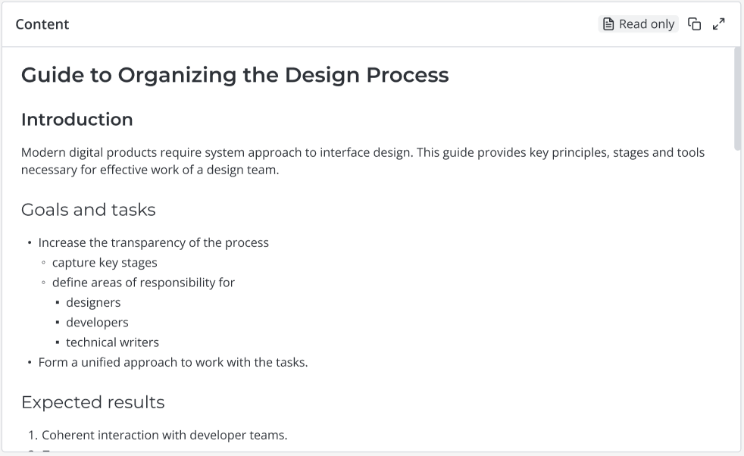The height and width of the screenshot is (456, 744).
Task: Click the introductory paragraph about modern digital products
Action: click(363, 161)
